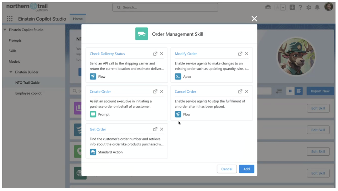Image resolution: width=338 pixels, height=191 pixels.
Task: Open the Create Order link
Action: click(x=100, y=92)
